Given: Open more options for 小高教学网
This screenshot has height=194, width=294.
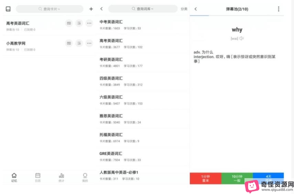Looking at the screenshot, I should 89,43.
